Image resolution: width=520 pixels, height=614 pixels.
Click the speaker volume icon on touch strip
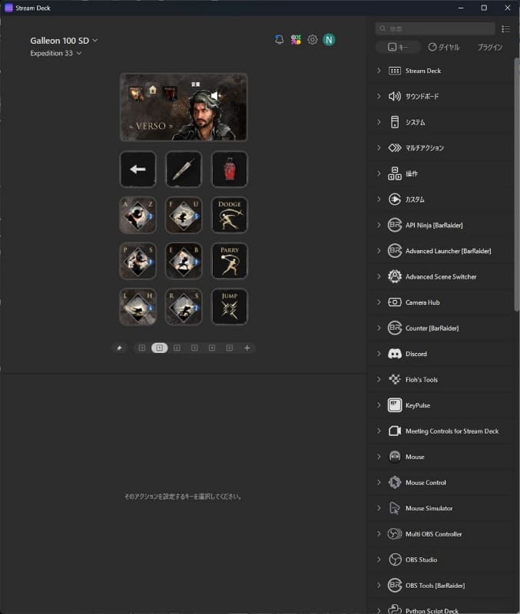point(215,95)
